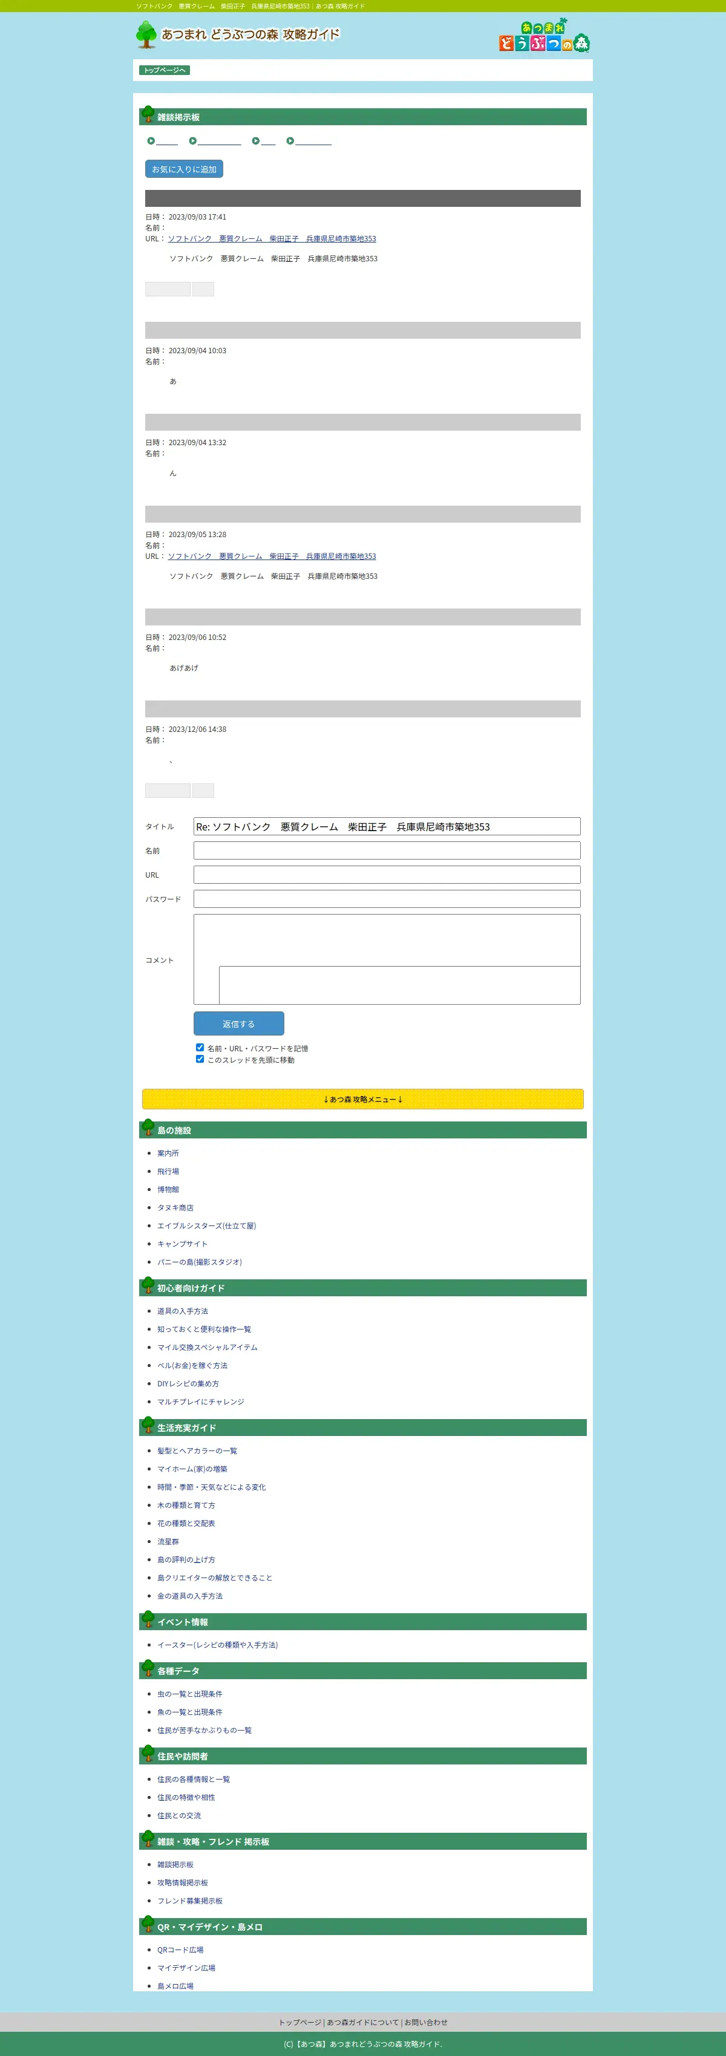Viewport: 726px width, 2056px height.
Task: Open 住民との交流 link
Action: [179, 1816]
